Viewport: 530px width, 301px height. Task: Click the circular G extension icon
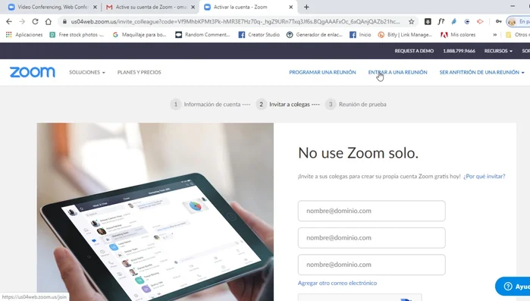467,22
